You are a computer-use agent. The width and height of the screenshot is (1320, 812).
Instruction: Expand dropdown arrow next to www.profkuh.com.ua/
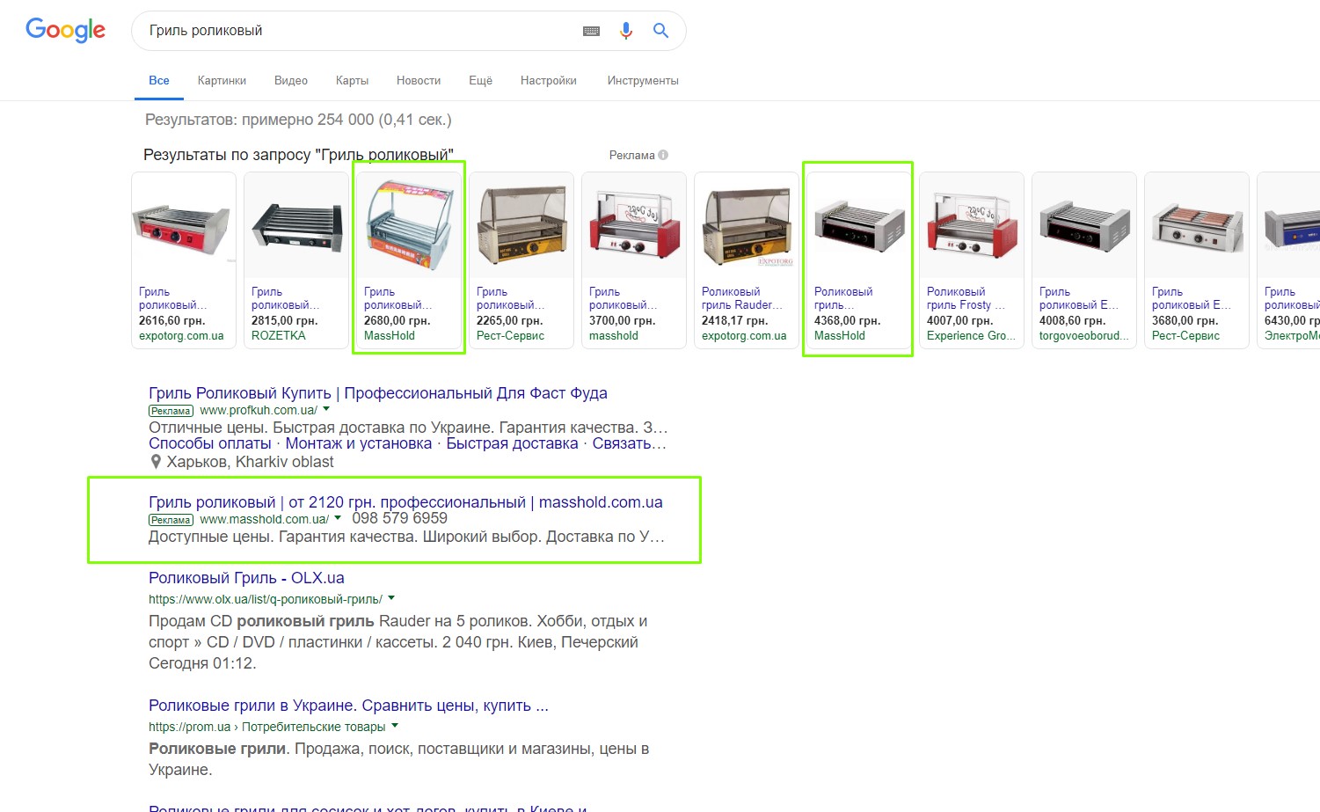(x=326, y=409)
